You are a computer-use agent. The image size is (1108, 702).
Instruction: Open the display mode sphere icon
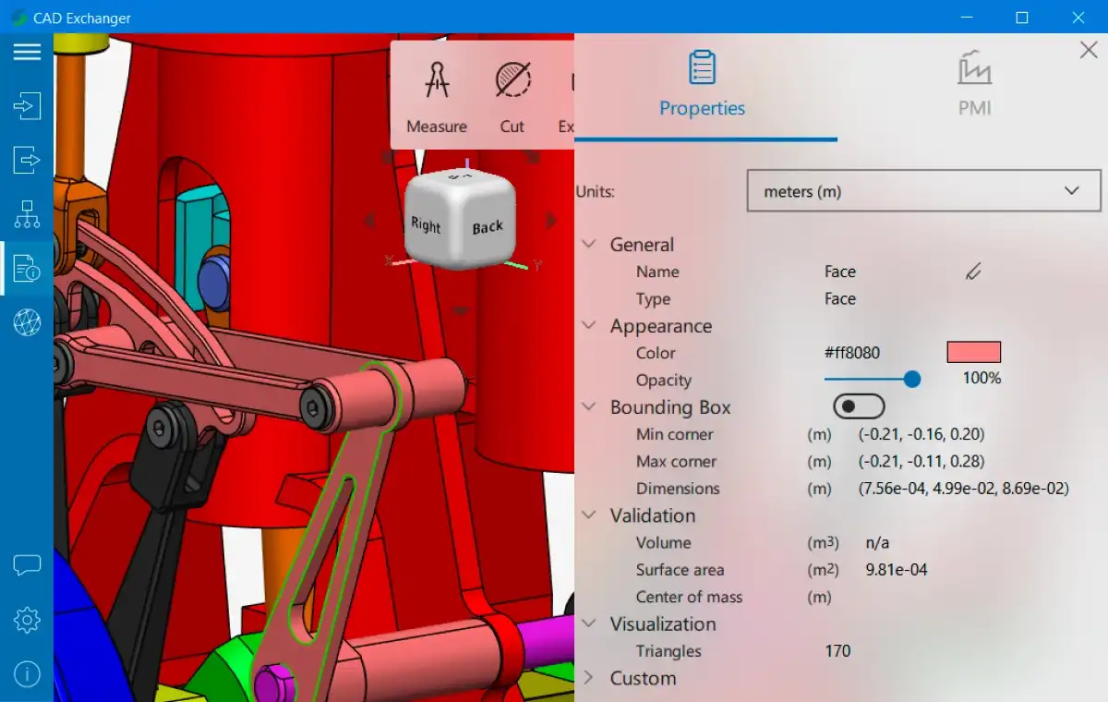tap(27, 322)
